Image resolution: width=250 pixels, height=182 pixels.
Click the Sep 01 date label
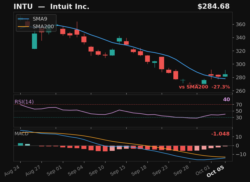[54, 171]
